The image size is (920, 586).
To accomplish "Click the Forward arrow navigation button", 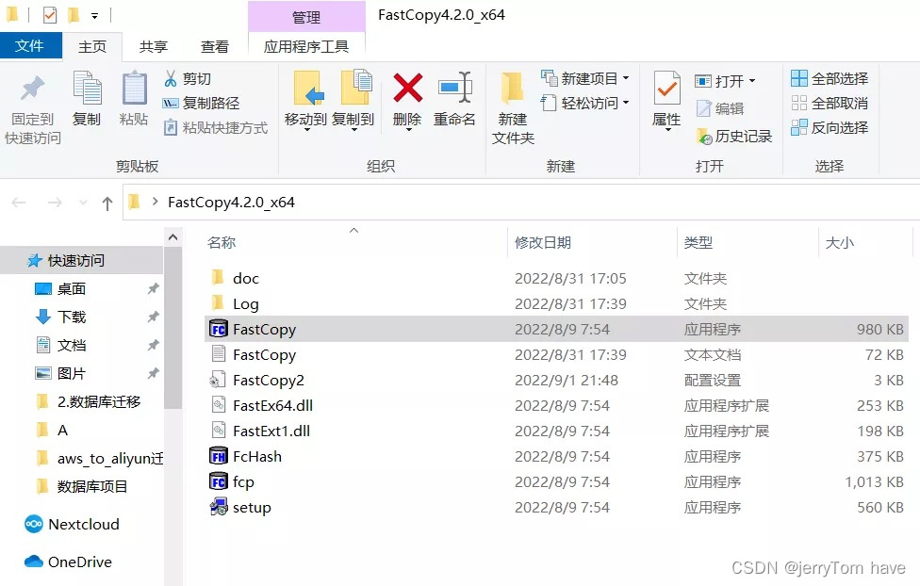I will (x=55, y=203).
